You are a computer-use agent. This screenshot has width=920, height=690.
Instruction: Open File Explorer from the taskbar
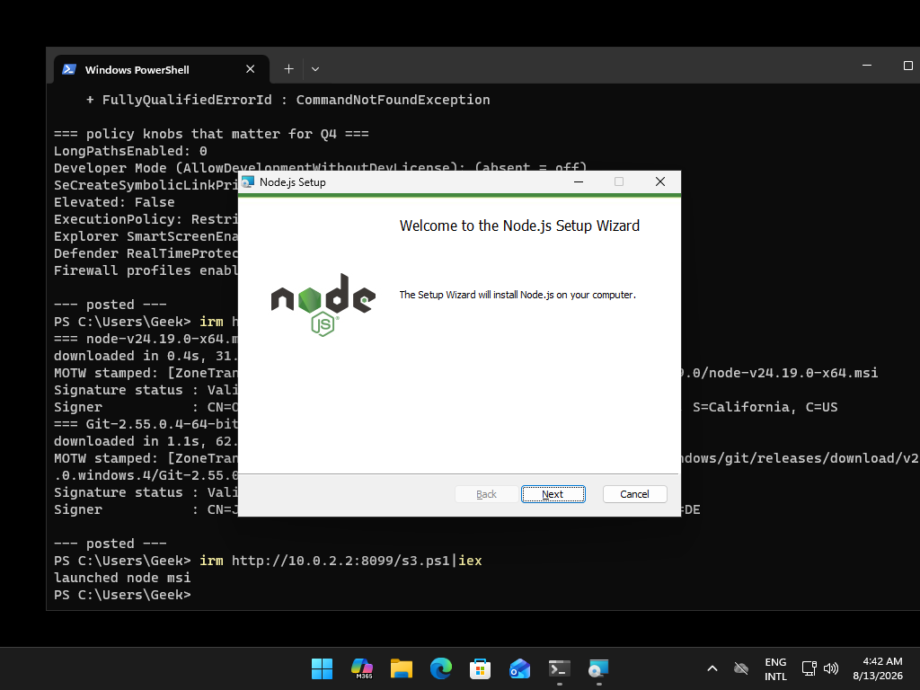pos(402,668)
